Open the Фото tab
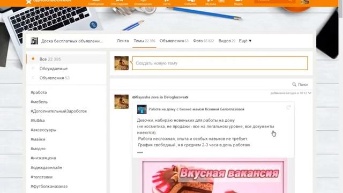 (204, 41)
